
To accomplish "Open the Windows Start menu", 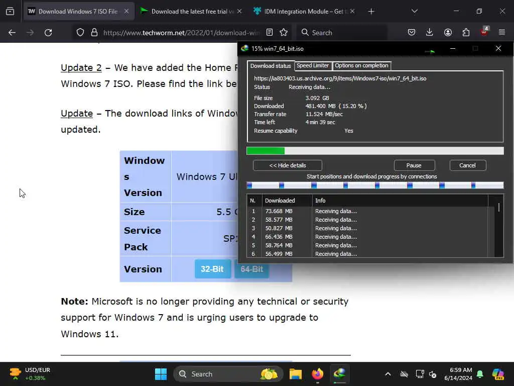I will [x=161, y=374].
